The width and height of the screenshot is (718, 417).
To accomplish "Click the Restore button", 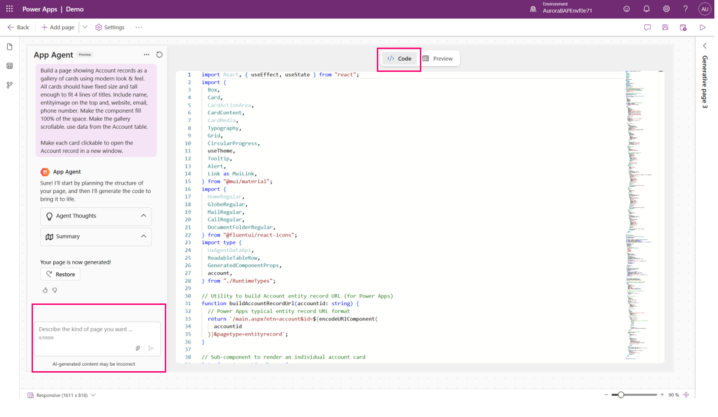I will tap(60, 274).
